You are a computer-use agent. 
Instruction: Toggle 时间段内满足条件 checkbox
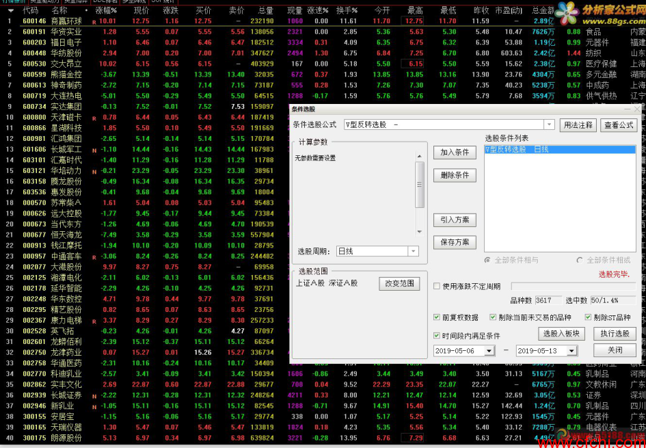point(437,335)
